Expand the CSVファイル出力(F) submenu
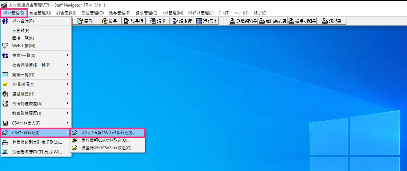The width and height of the screenshot is (407, 171). coord(36,123)
